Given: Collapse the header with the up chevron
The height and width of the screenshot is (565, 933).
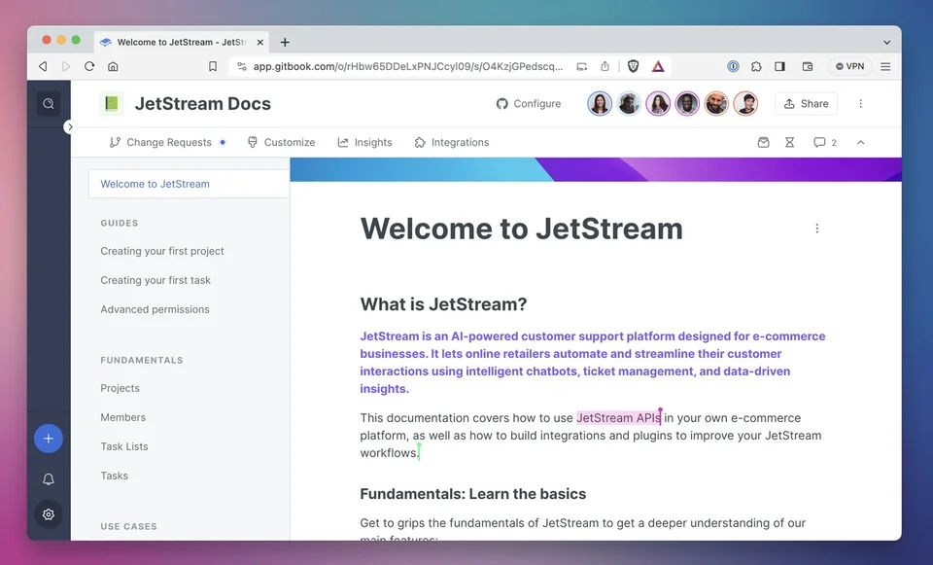Looking at the screenshot, I should [860, 142].
